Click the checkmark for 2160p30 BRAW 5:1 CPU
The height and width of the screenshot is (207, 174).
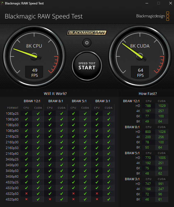click(x=73, y=142)
